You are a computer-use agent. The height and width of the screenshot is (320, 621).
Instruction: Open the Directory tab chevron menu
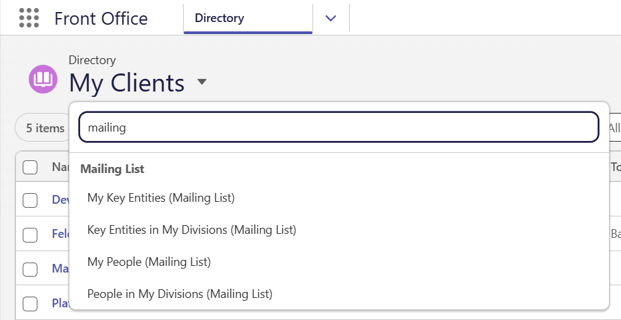331,18
